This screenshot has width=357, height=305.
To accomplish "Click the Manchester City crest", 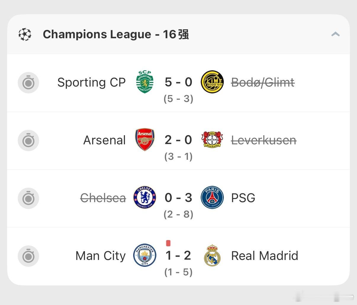I will tap(145, 255).
